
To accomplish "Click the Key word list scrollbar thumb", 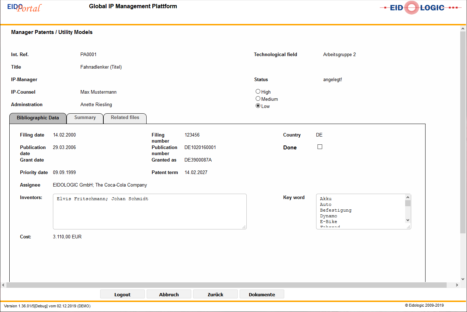I will pos(408,203).
